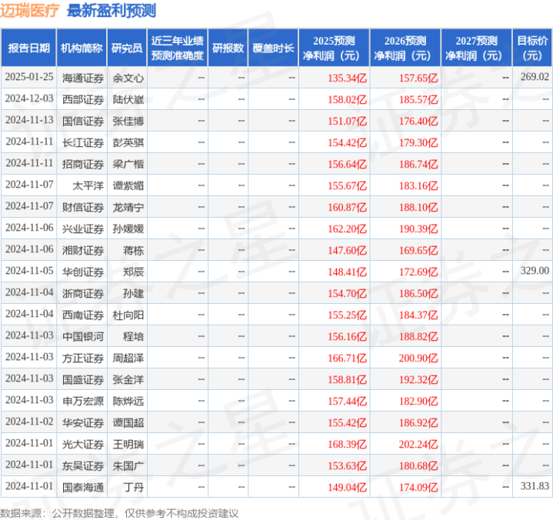Click analyst name 谭紫媚
The width and height of the screenshot is (553, 520).
[128, 185]
